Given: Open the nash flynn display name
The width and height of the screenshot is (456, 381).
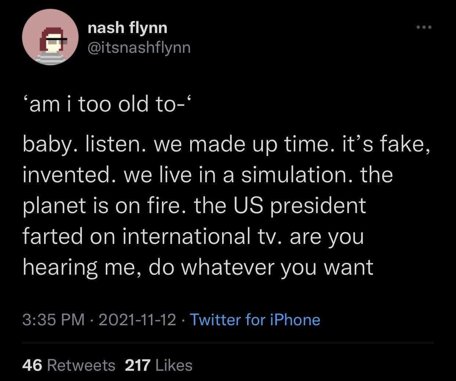Looking at the screenshot, I should 127,28.
